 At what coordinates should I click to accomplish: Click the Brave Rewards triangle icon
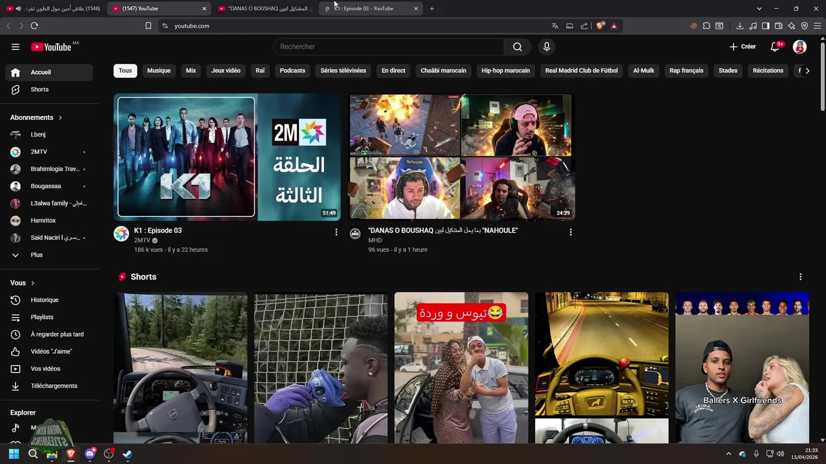click(x=614, y=26)
